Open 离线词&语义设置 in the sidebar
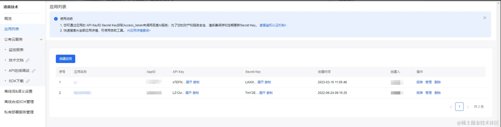The image size is (501, 127). tap(18, 91)
